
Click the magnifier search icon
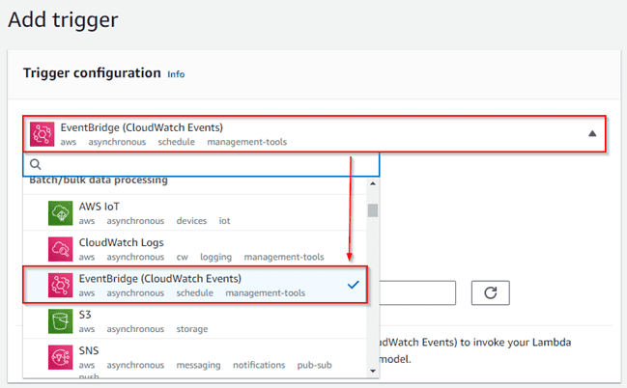coord(36,164)
